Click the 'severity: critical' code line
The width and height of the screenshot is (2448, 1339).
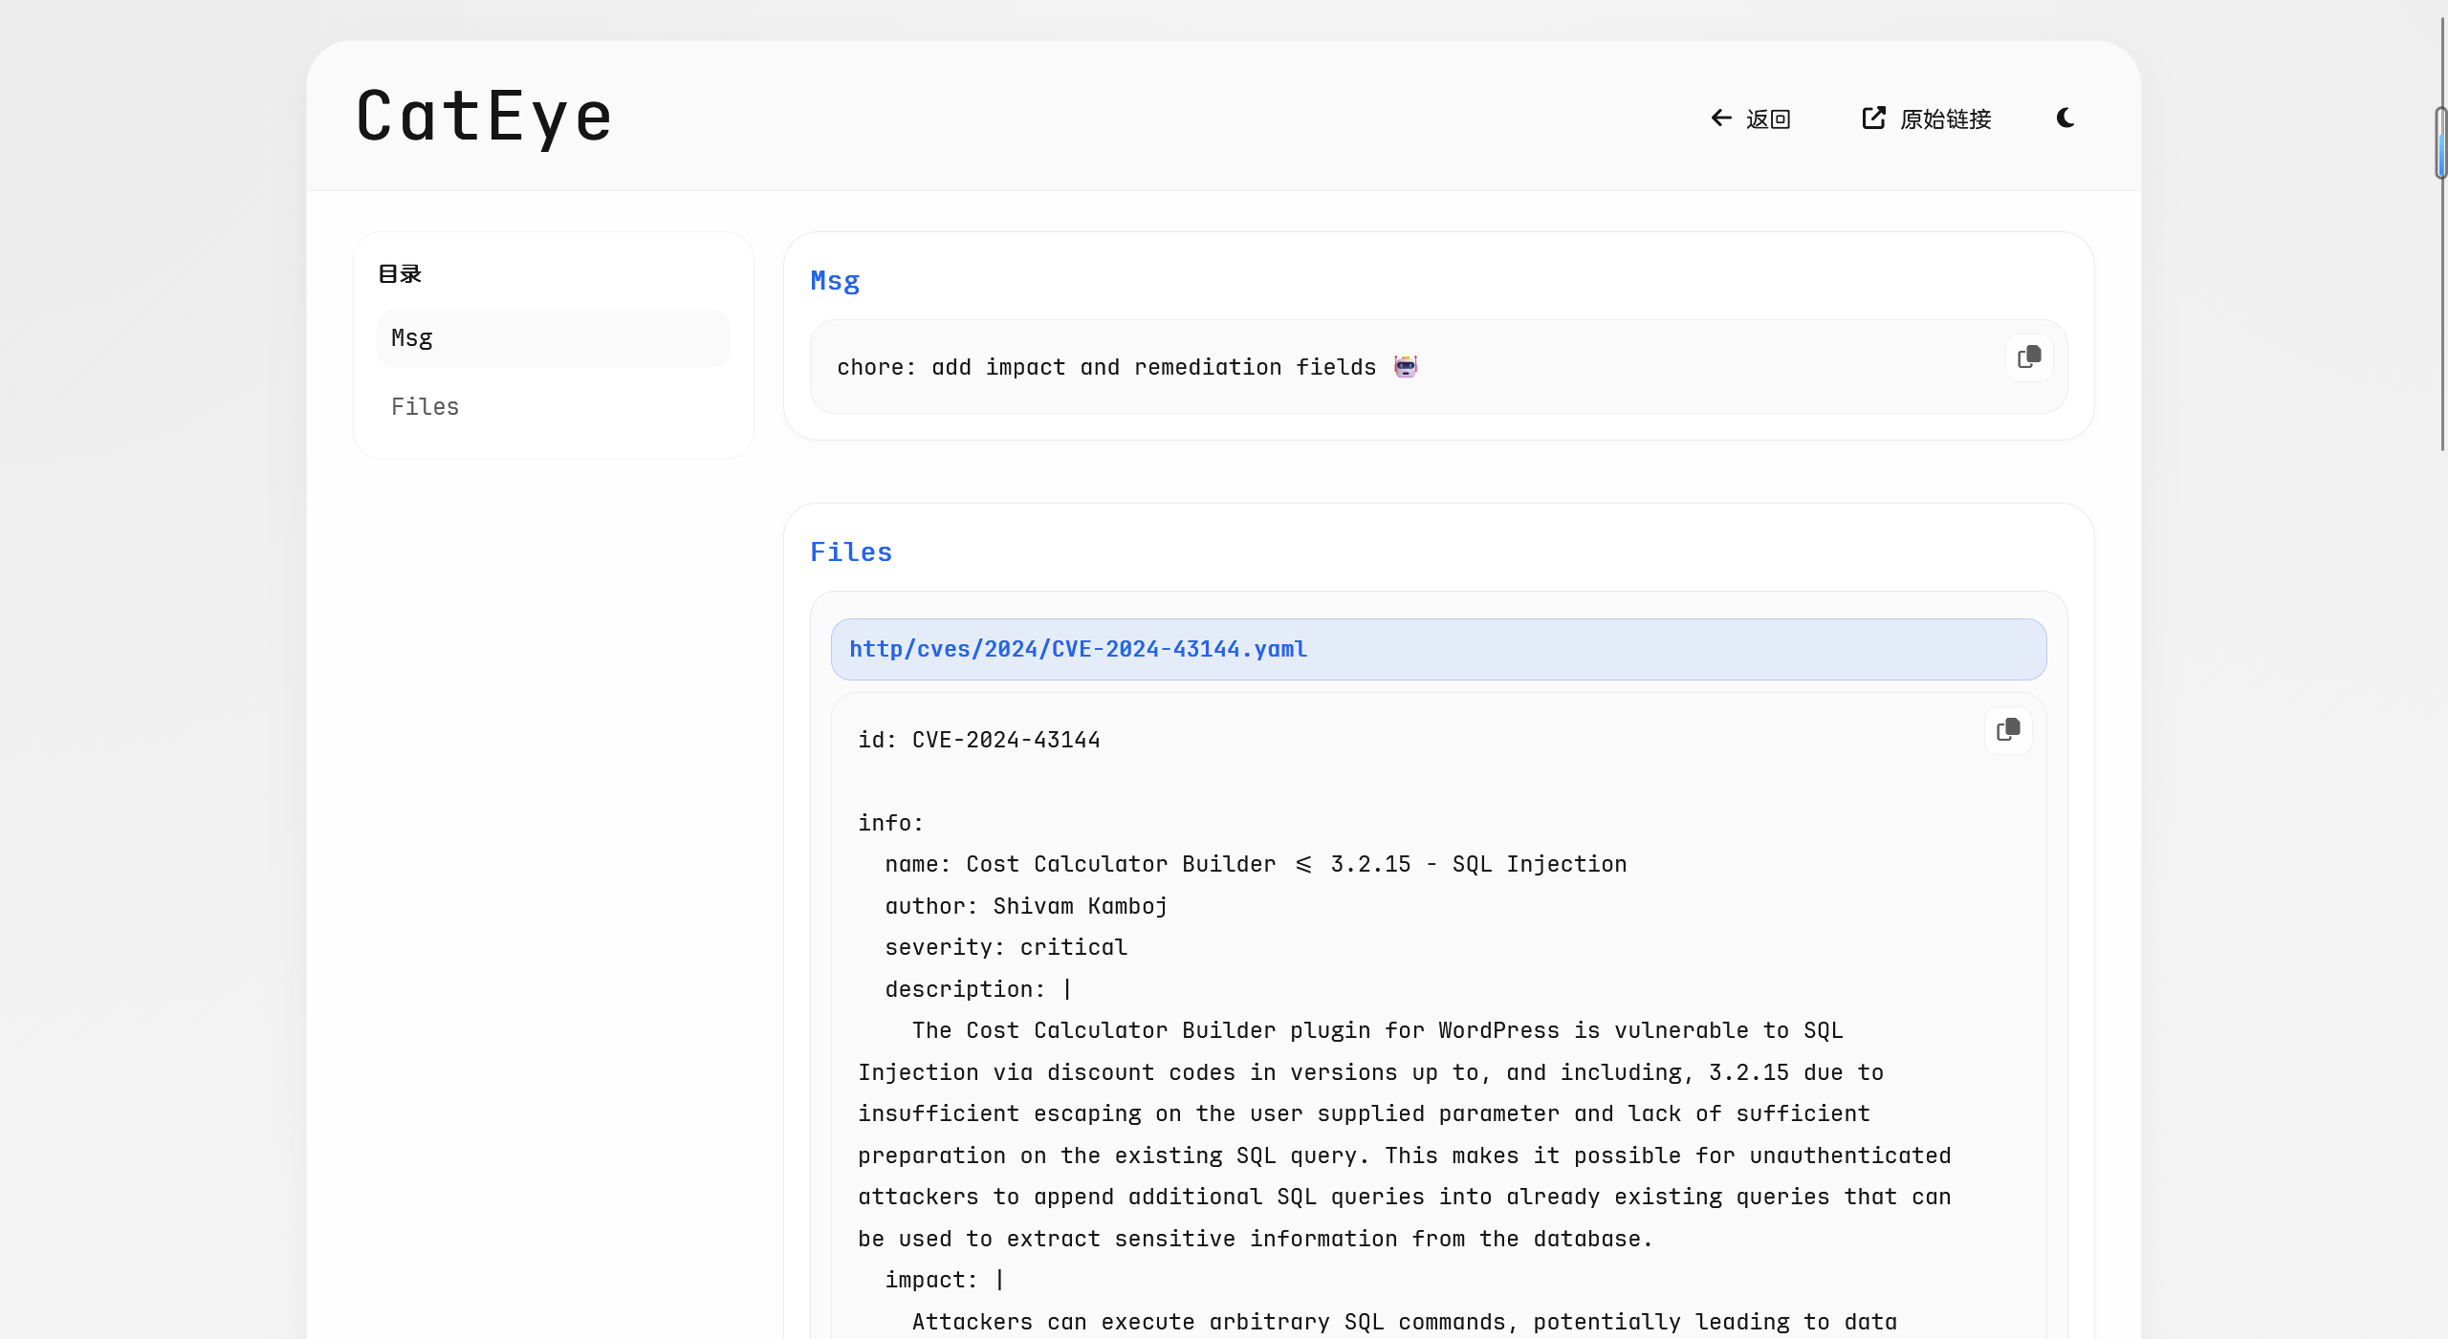pyautogui.click(x=1006, y=947)
